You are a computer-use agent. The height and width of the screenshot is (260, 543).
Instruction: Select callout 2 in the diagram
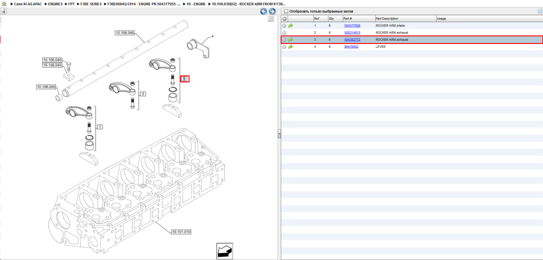(143, 94)
